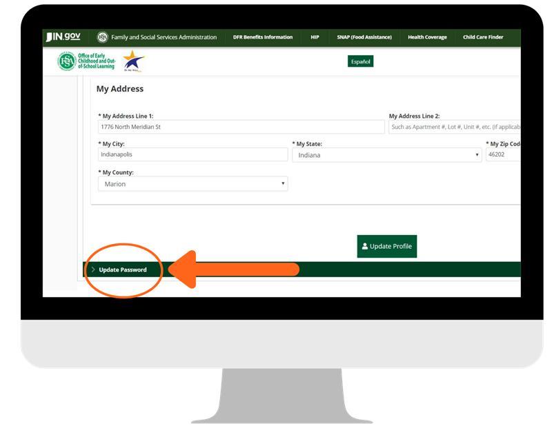This screenshot has width=552, height=428.
Task: Open the My County dropdown showing Marion
Action: tap(193, 184)
